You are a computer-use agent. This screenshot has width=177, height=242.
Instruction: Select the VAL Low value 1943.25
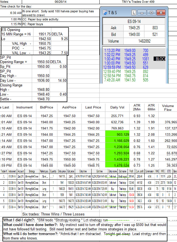(x=45, y=53)
